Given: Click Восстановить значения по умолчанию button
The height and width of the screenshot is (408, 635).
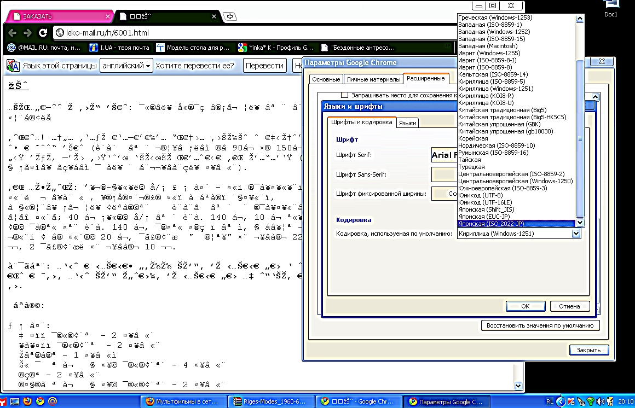Looking at the screenshot, I should tap(540, 326).
